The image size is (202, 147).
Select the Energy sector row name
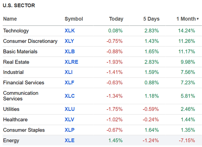[x=11, y=140]
